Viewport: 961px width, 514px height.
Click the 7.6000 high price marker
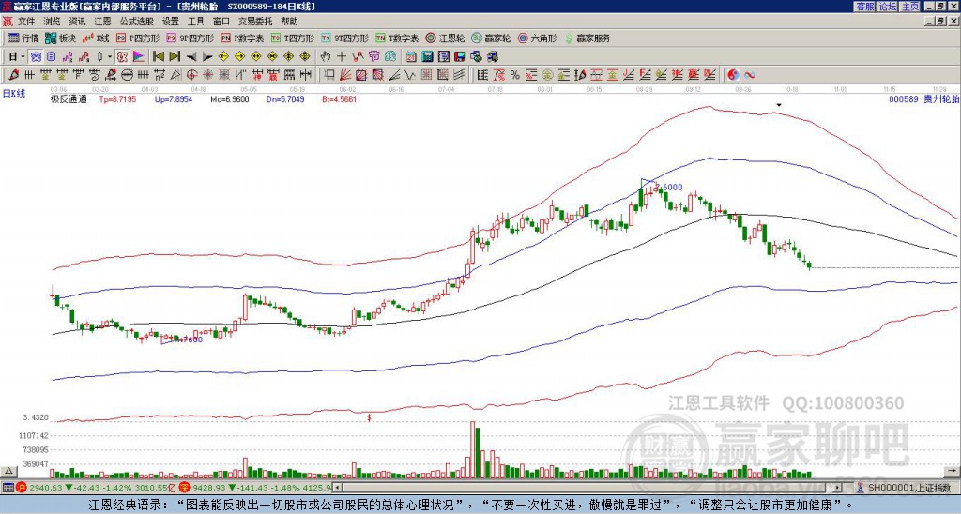pos(669,188)
